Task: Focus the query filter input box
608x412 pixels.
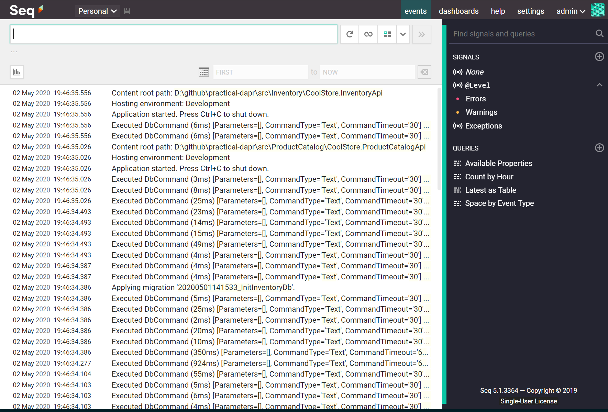Action: (x=174, y=34)
